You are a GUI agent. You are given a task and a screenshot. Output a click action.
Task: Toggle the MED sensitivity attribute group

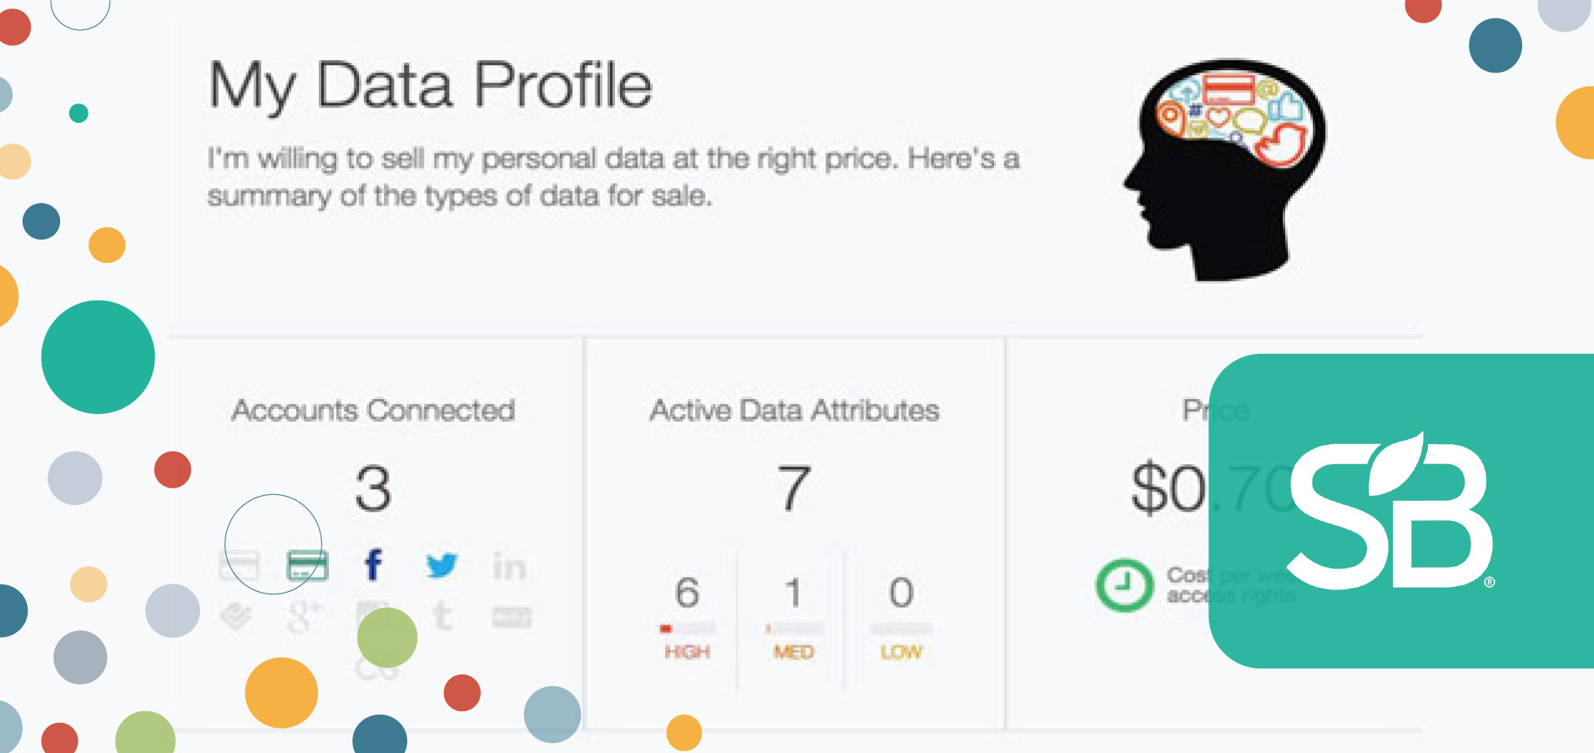[792, 618]
